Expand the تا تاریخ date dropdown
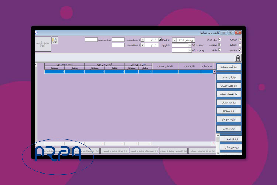277x185 pixels. click(x=143, y=45)
